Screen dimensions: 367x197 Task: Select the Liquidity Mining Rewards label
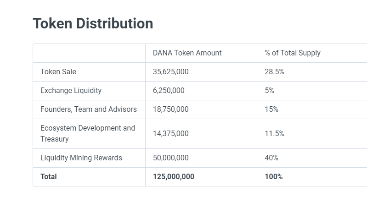pyautogui.click(x=81, y=158)
